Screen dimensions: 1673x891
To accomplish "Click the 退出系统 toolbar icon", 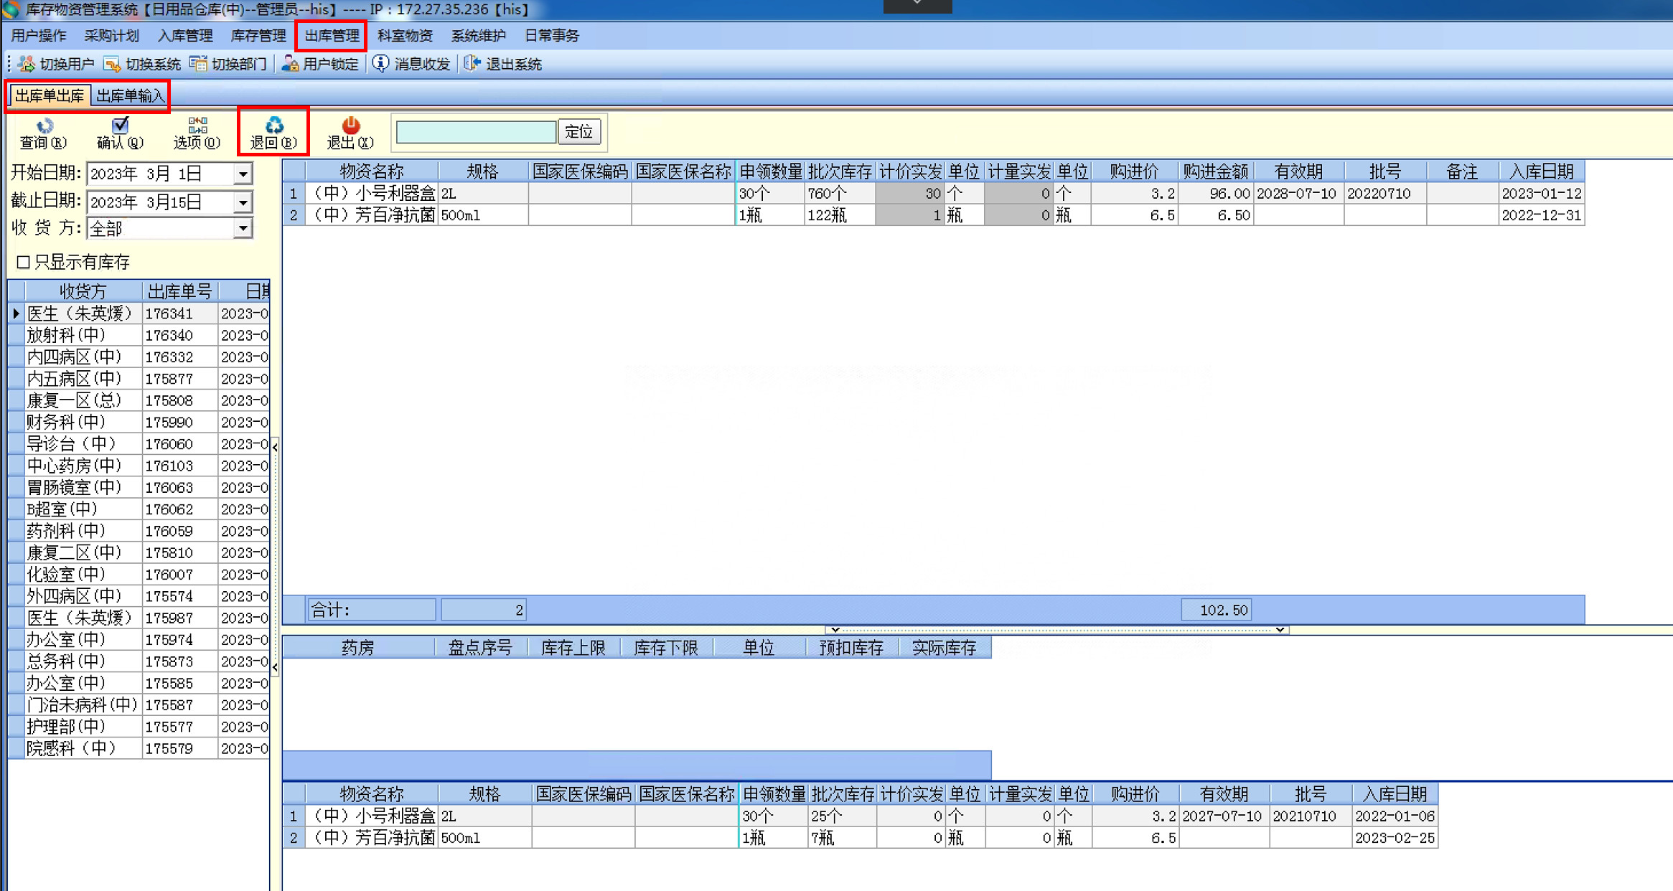I will tap(472, 64).
